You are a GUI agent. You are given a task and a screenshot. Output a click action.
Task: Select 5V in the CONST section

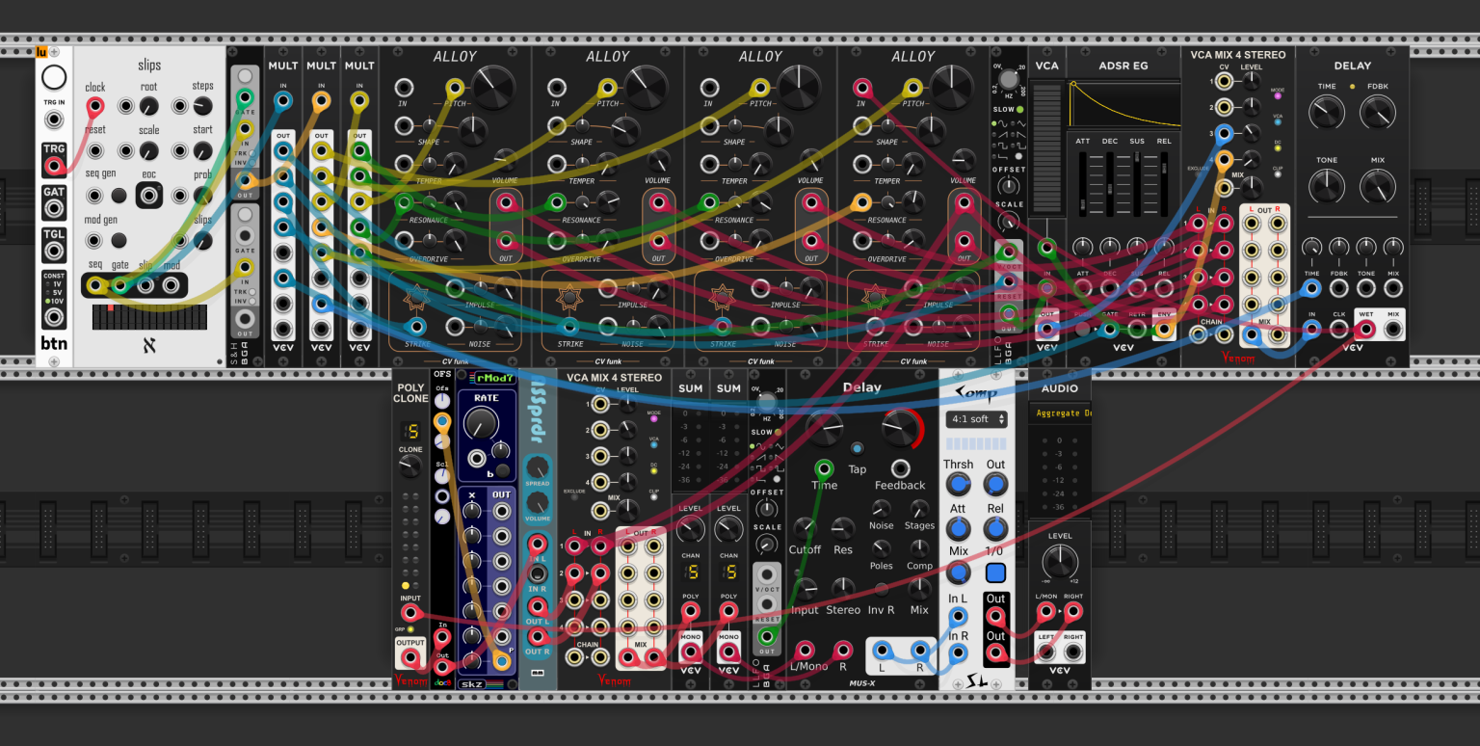click(x=47, y=292)
